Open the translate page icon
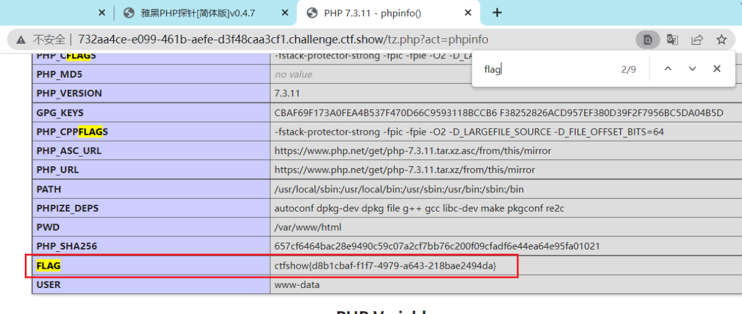Viewport: 742px width, 314px height. 672,40
